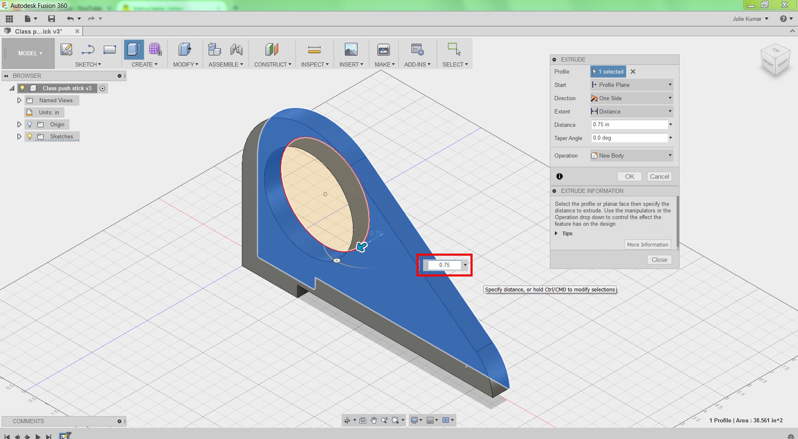Screen dimensions: 798x439
Task: Click the Scripts icon under Add-Ins
Action: 417,49
